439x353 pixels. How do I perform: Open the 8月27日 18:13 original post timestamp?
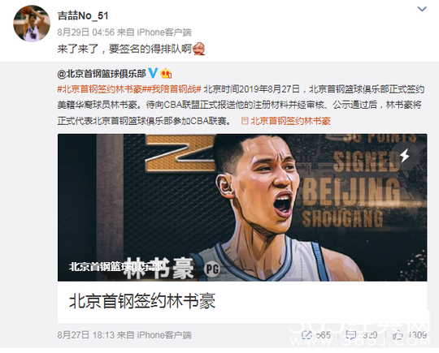pos(86,335)
